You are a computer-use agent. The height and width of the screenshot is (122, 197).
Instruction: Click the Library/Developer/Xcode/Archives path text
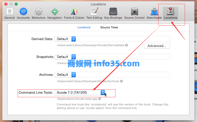[88, 81]
